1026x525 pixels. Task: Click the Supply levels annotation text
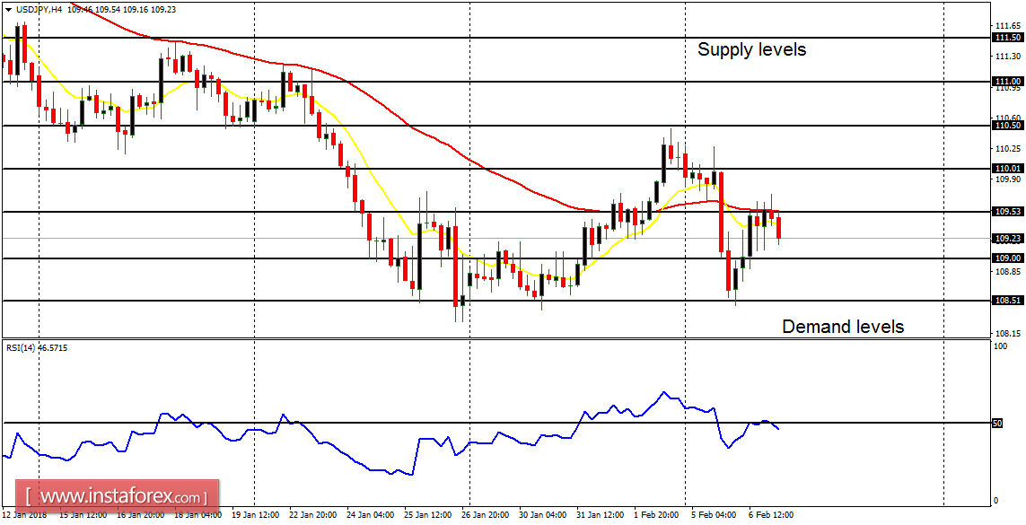point(752,49)
